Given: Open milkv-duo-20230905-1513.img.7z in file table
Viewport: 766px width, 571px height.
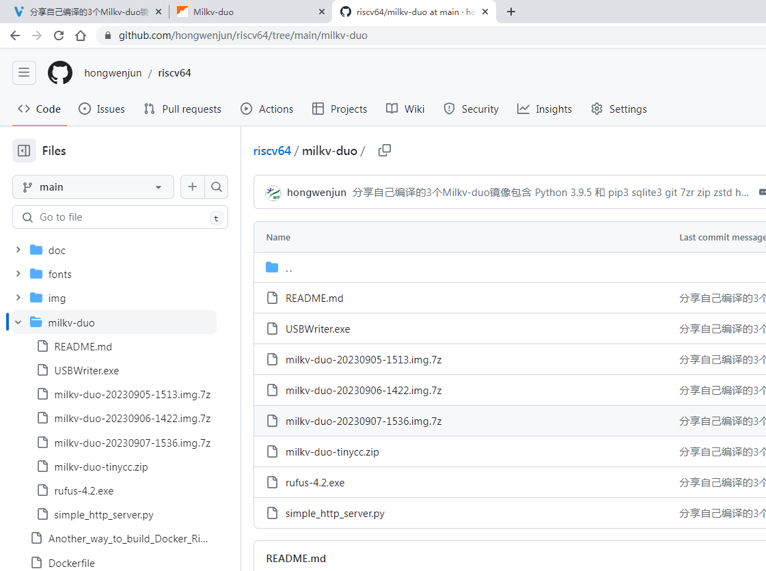Looking at the screenshot, I should point(364,359).
